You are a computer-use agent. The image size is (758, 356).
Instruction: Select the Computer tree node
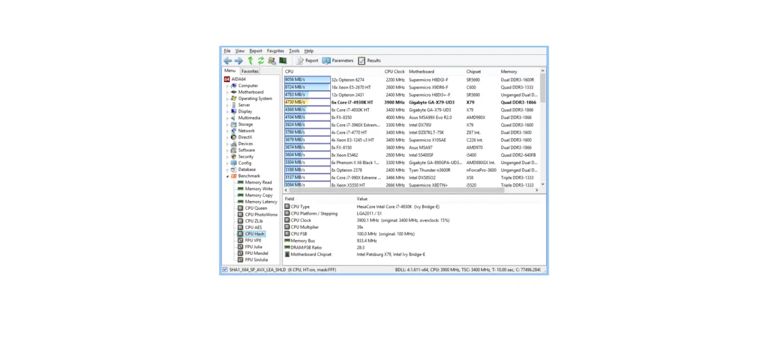click(x=248, y=86)
